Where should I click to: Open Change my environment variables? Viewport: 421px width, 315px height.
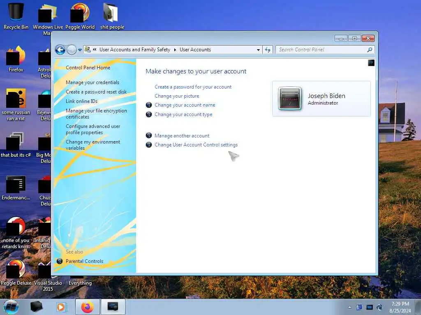click(93, 145)
